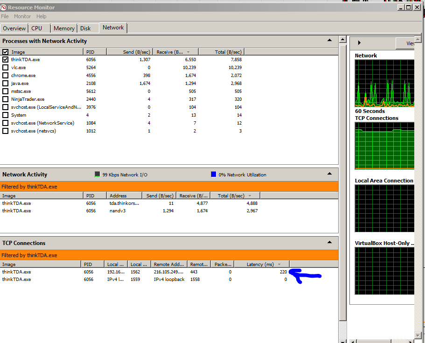This screenshot has width=425, height=343.
Task: Sort TCP Connections by Image column header
Action: (41, 264)
